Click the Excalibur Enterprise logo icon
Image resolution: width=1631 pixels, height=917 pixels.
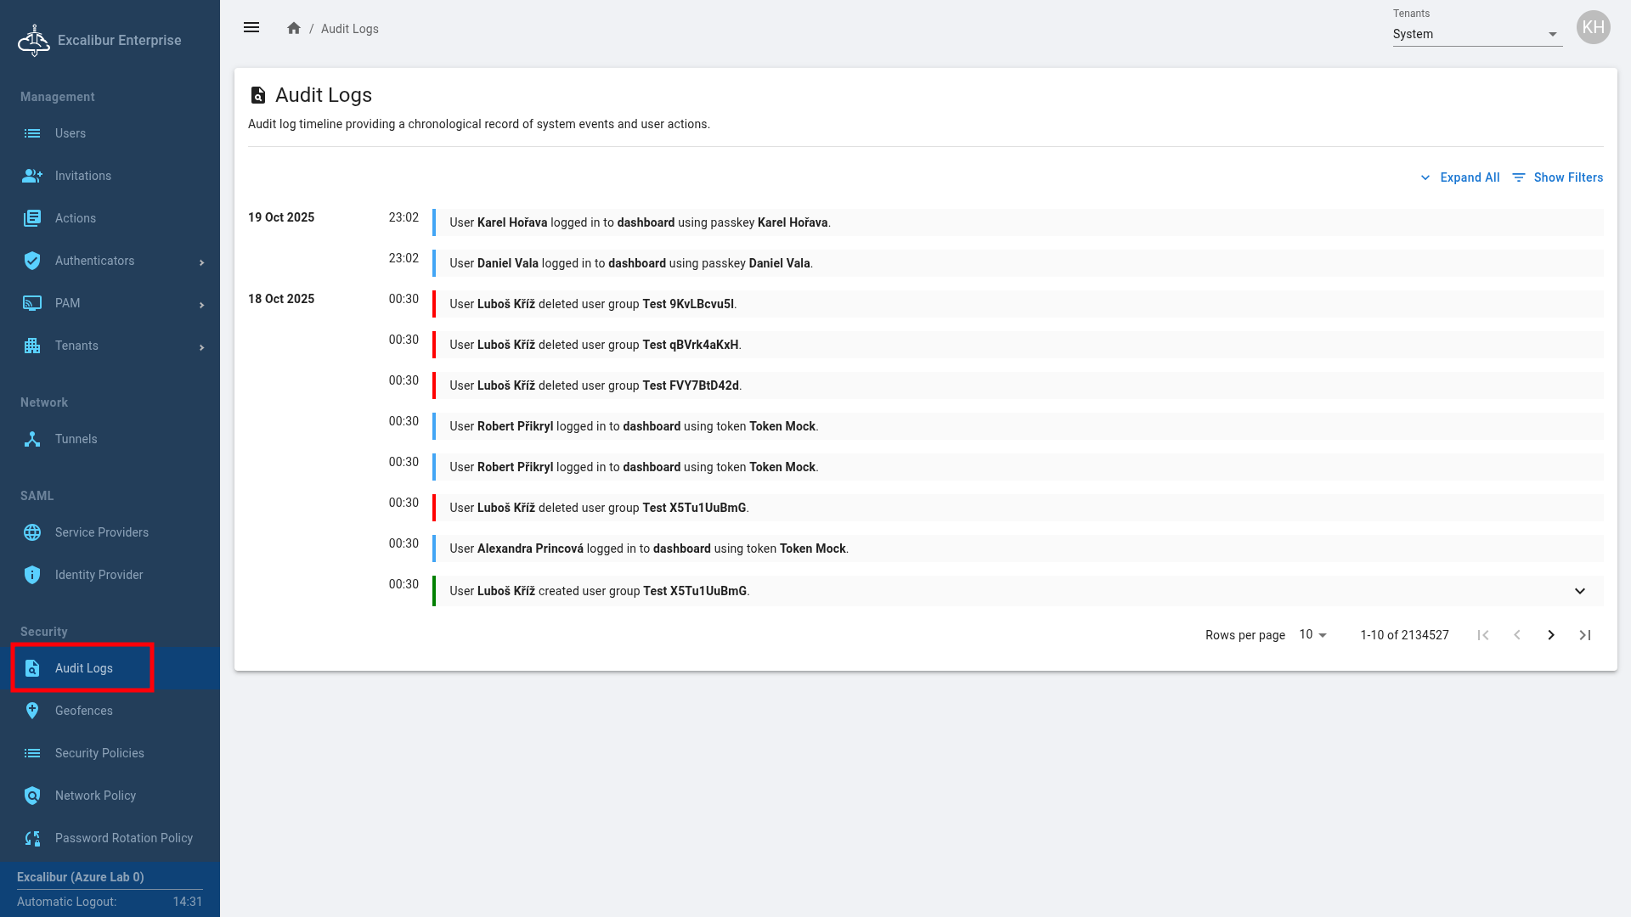34,40
